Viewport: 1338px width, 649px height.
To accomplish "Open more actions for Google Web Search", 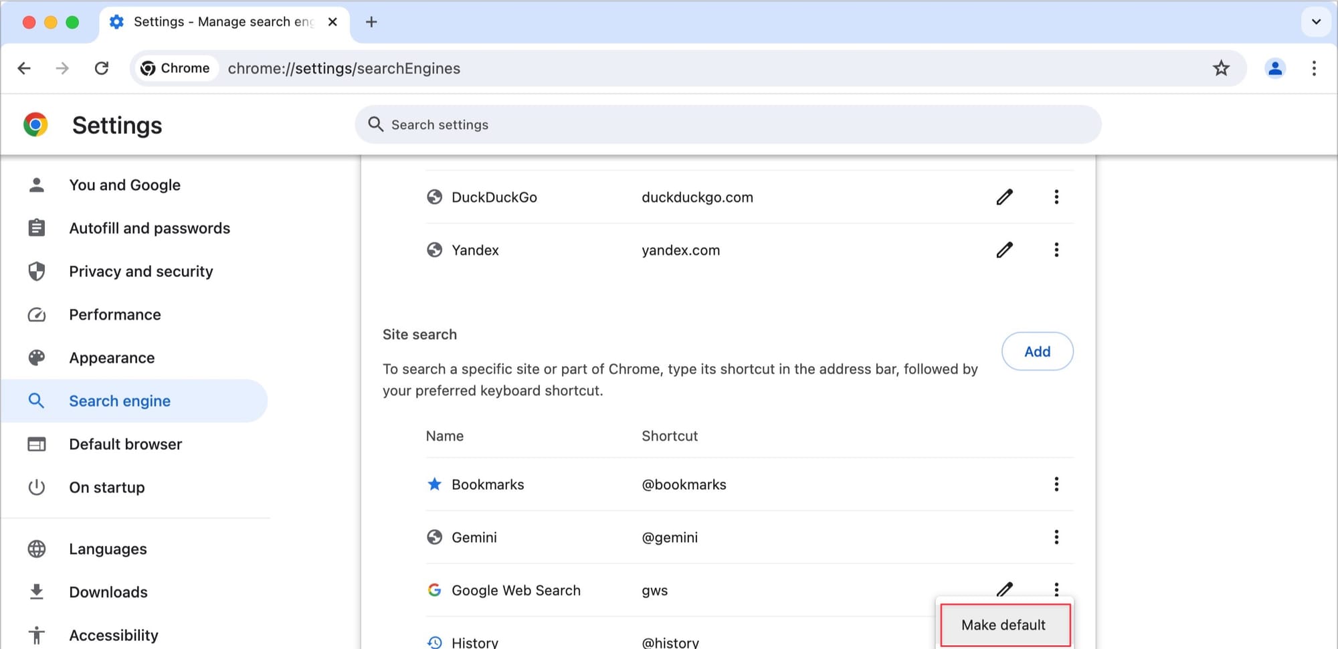I will 1056,589.
